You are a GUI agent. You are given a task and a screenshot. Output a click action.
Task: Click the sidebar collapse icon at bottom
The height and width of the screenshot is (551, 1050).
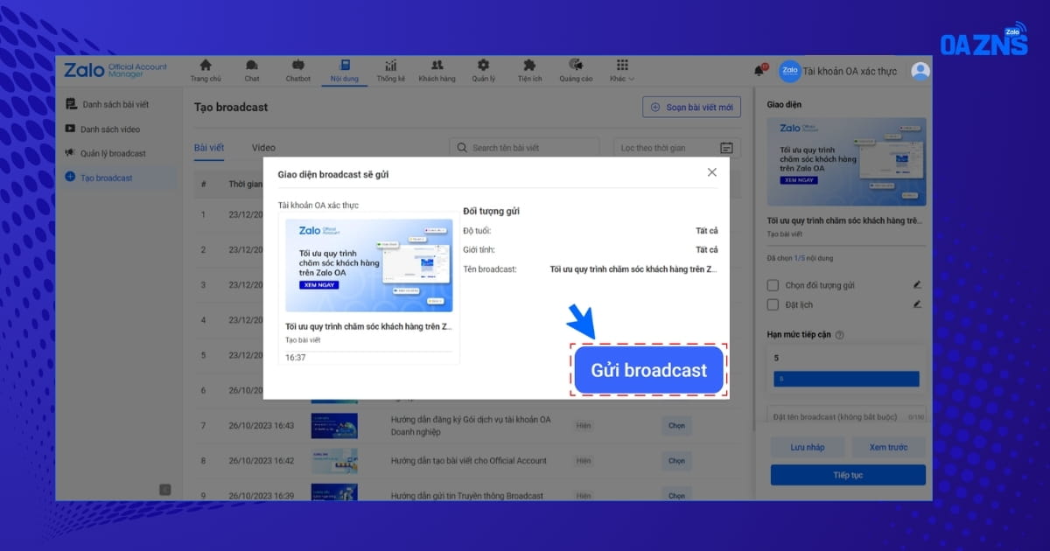click(x=165, y=490)
